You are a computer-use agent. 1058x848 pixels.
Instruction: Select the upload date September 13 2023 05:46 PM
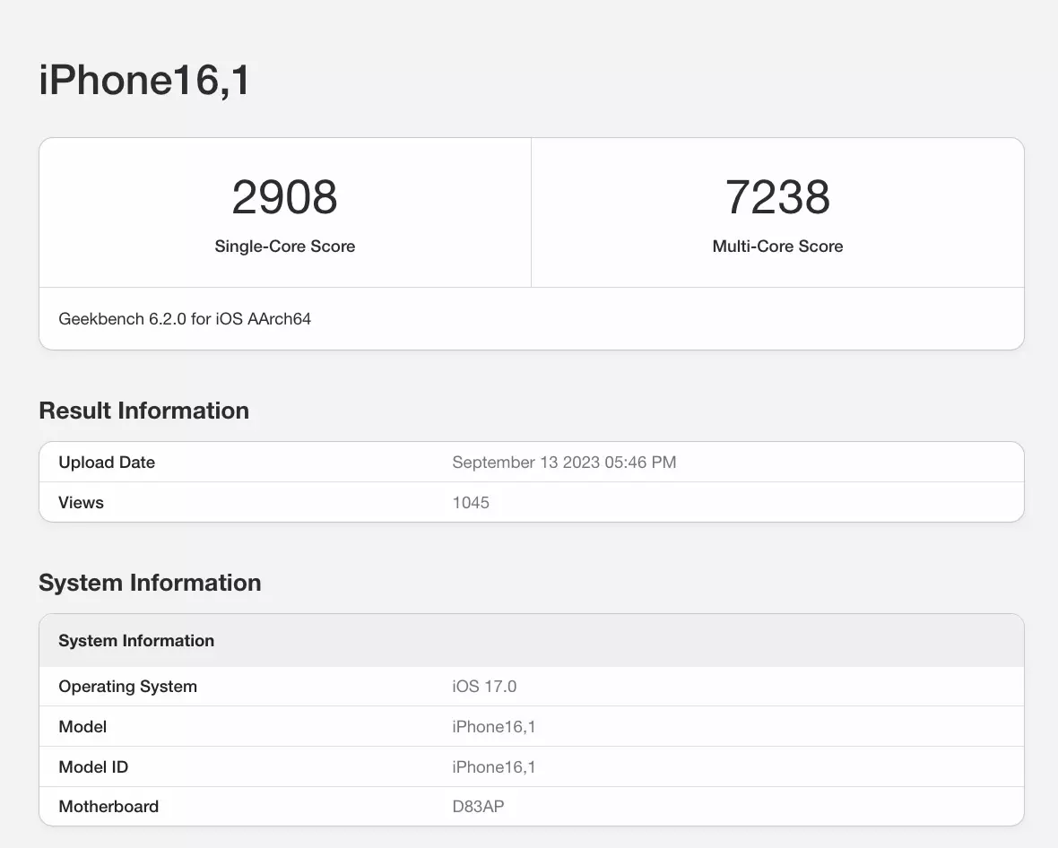564,463
